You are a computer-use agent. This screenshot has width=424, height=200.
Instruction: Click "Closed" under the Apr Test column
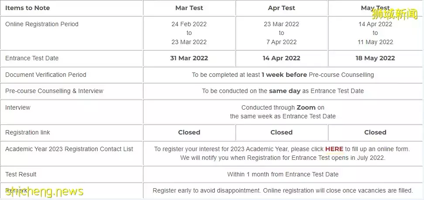coord(281,132)
